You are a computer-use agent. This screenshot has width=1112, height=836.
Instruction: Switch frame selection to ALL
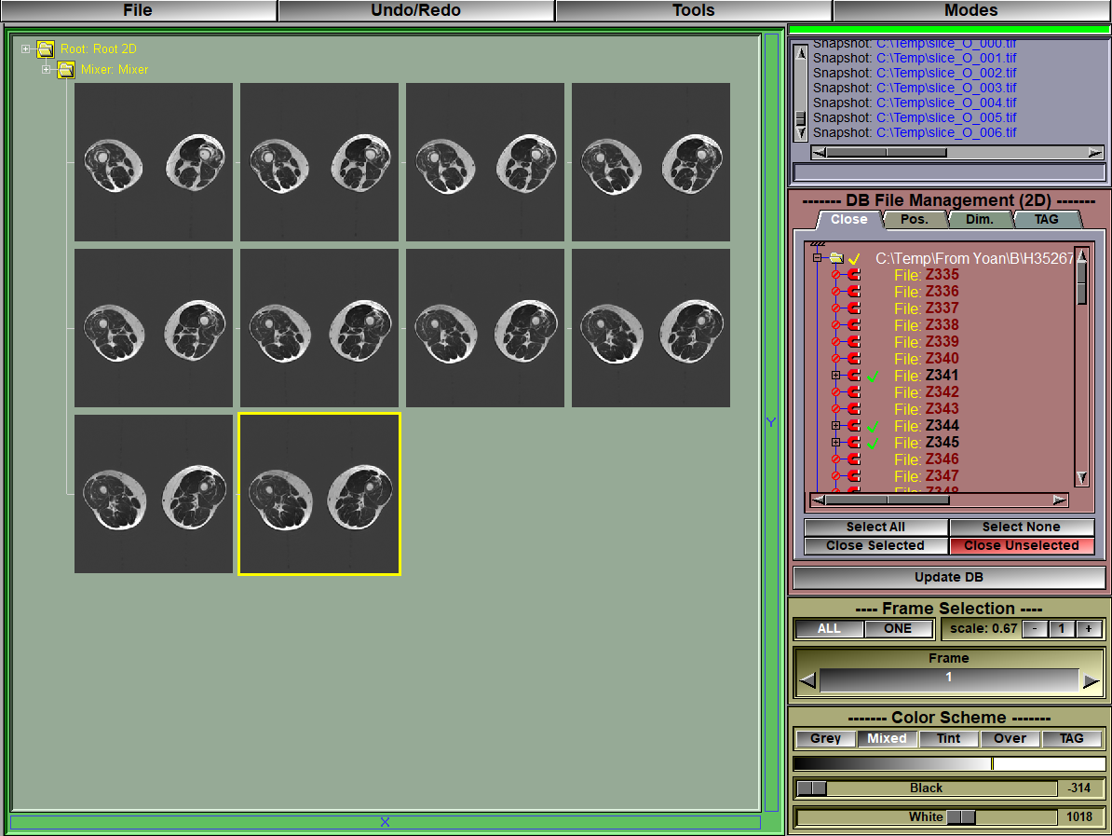pos(829,629)
